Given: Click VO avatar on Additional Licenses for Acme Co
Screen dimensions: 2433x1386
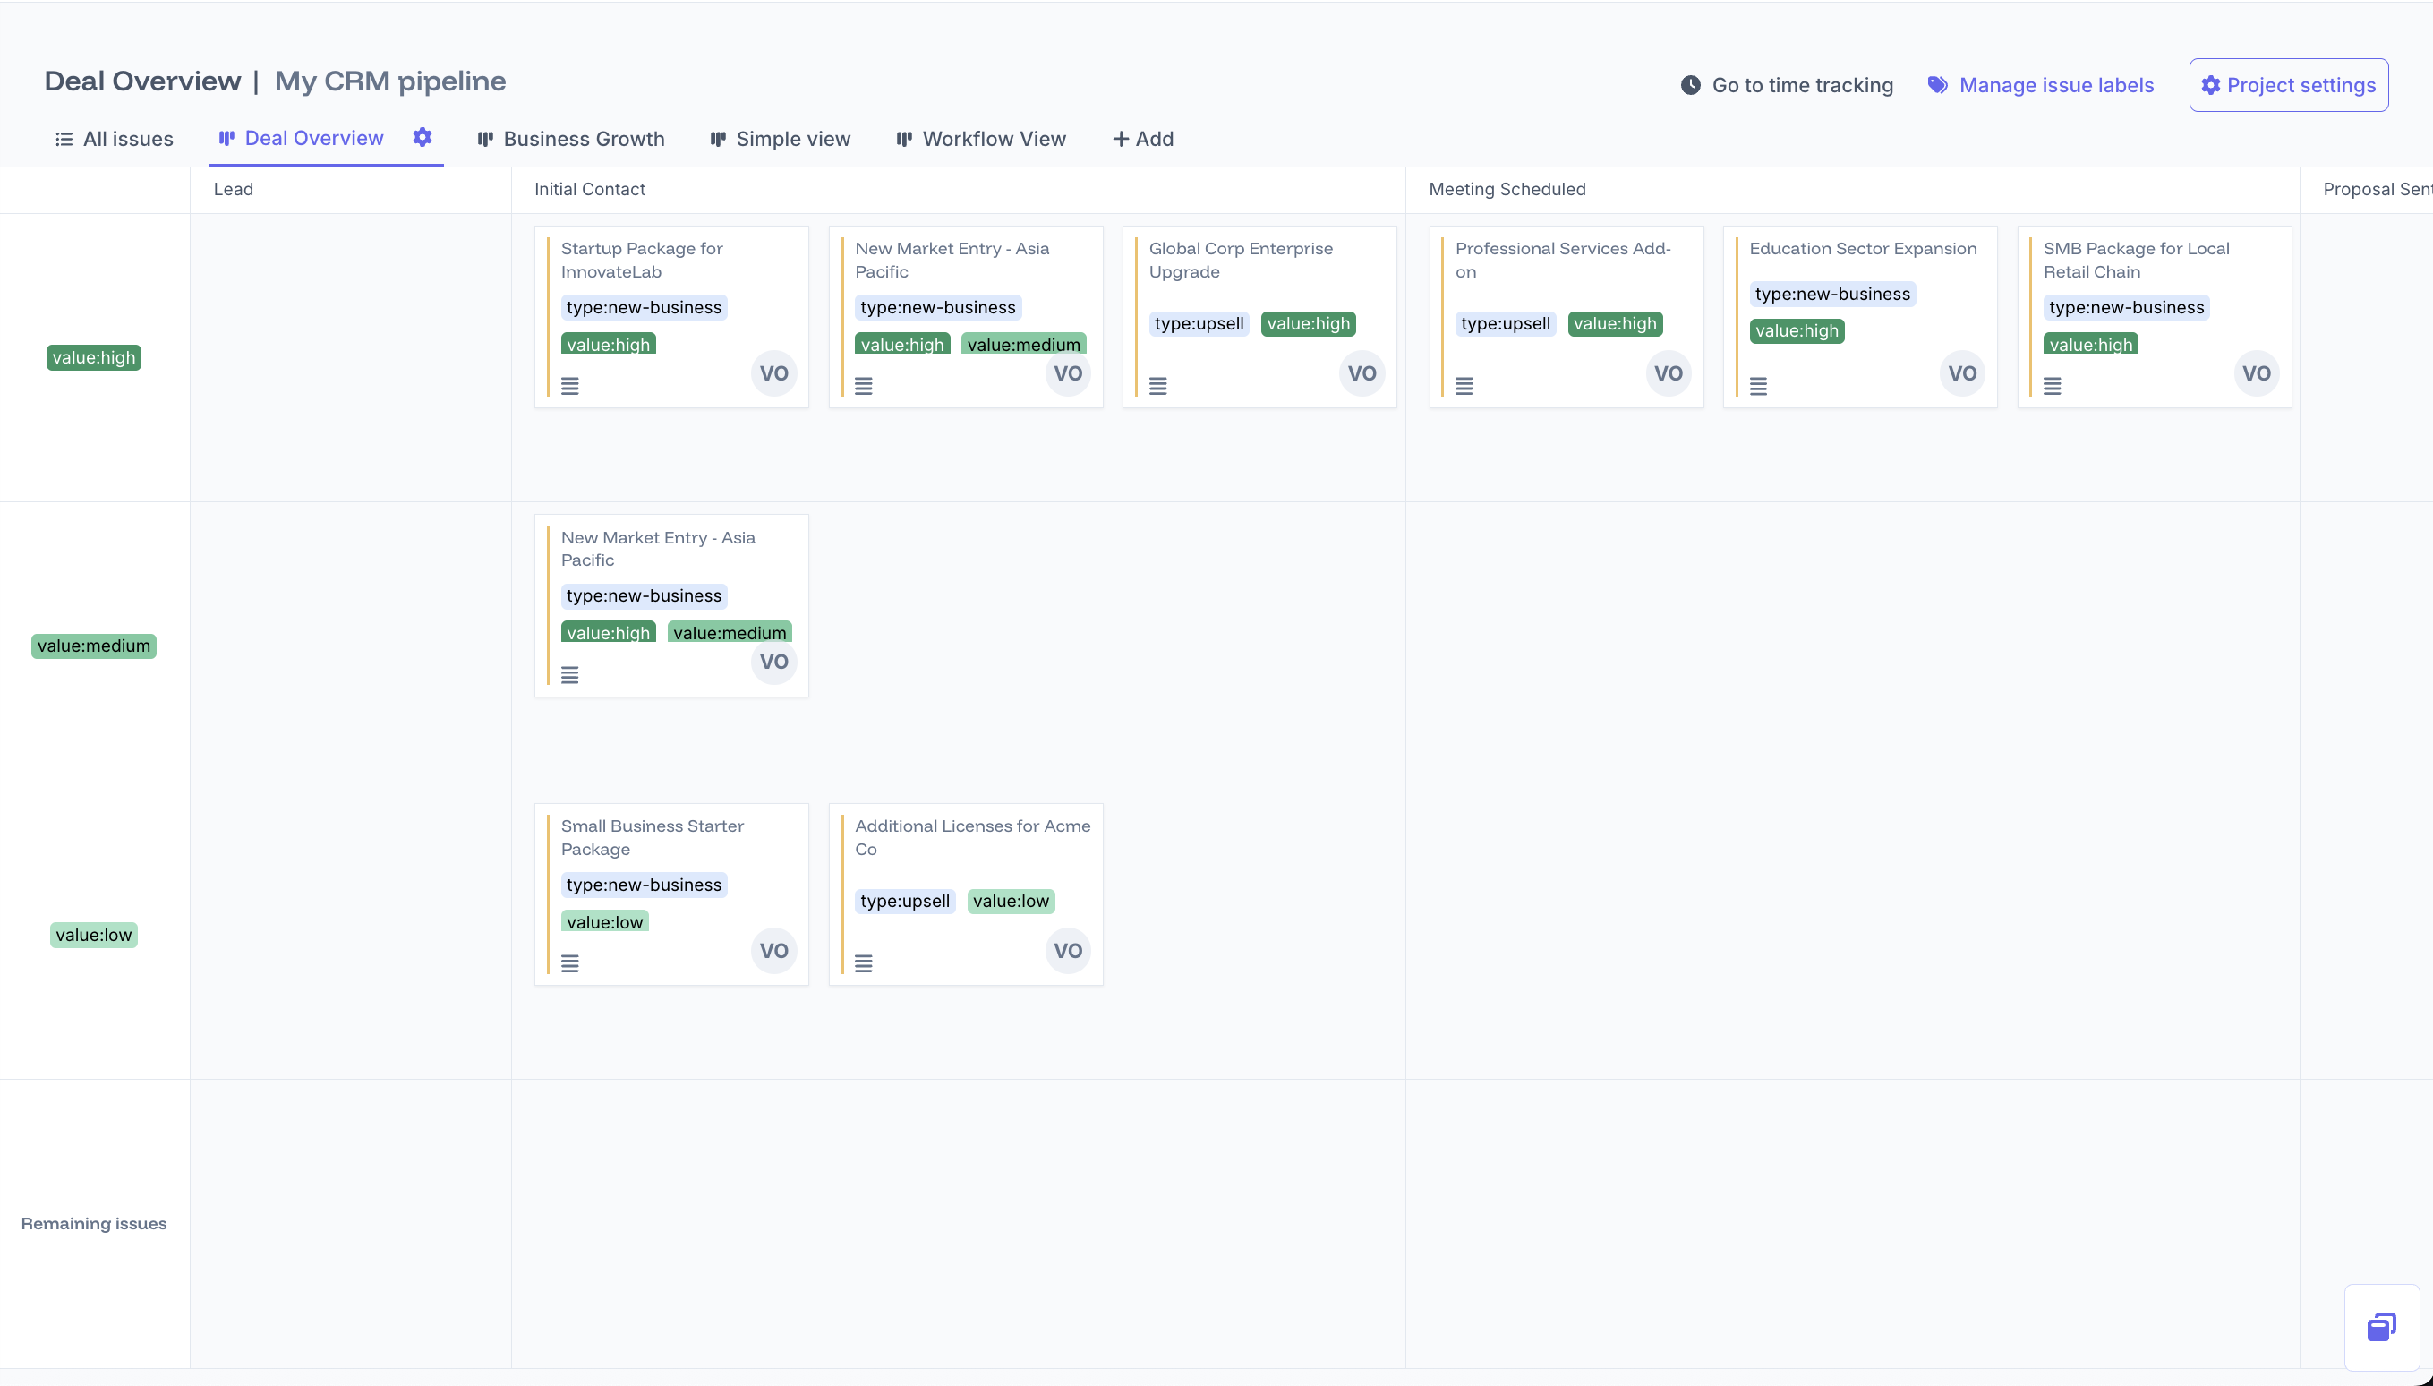Looking at the screenshot, I should [x=1067, y=950].
